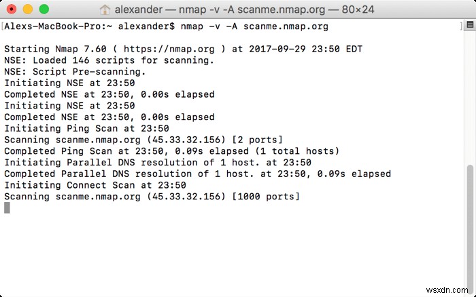Image resolution: width=476 pixels, height=297 pixels.
Task: Click the home folder icon in title bar
Action: pos(105,9)
